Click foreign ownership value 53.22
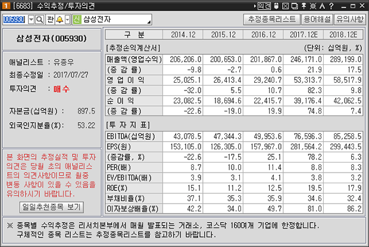This screenshot has height=247, width=369. pyautogui.click(x=86, y=126)
